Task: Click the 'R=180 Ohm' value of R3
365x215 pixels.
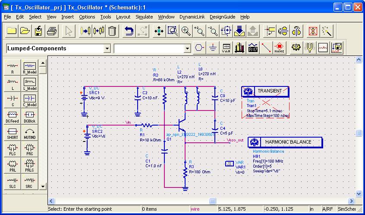Action: (x=199, y=172)
